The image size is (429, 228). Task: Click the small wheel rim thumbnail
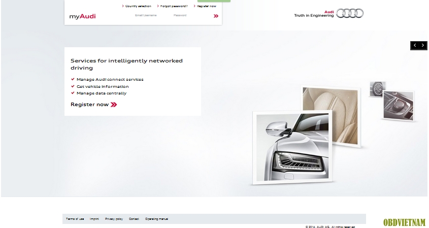pos(377,89)
